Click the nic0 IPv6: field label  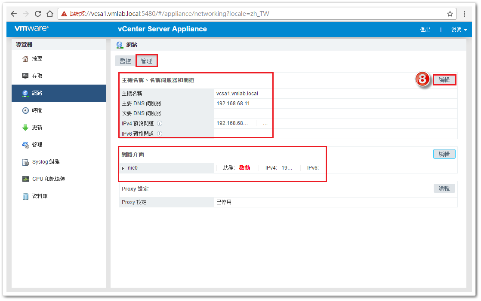click(x=313, y=168)
